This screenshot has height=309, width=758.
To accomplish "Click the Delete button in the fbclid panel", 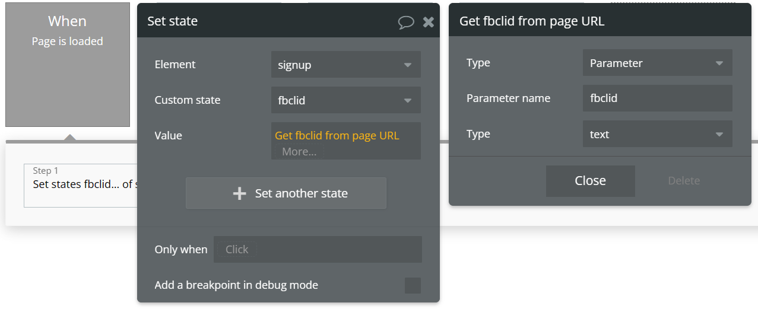I will (684, 181).
